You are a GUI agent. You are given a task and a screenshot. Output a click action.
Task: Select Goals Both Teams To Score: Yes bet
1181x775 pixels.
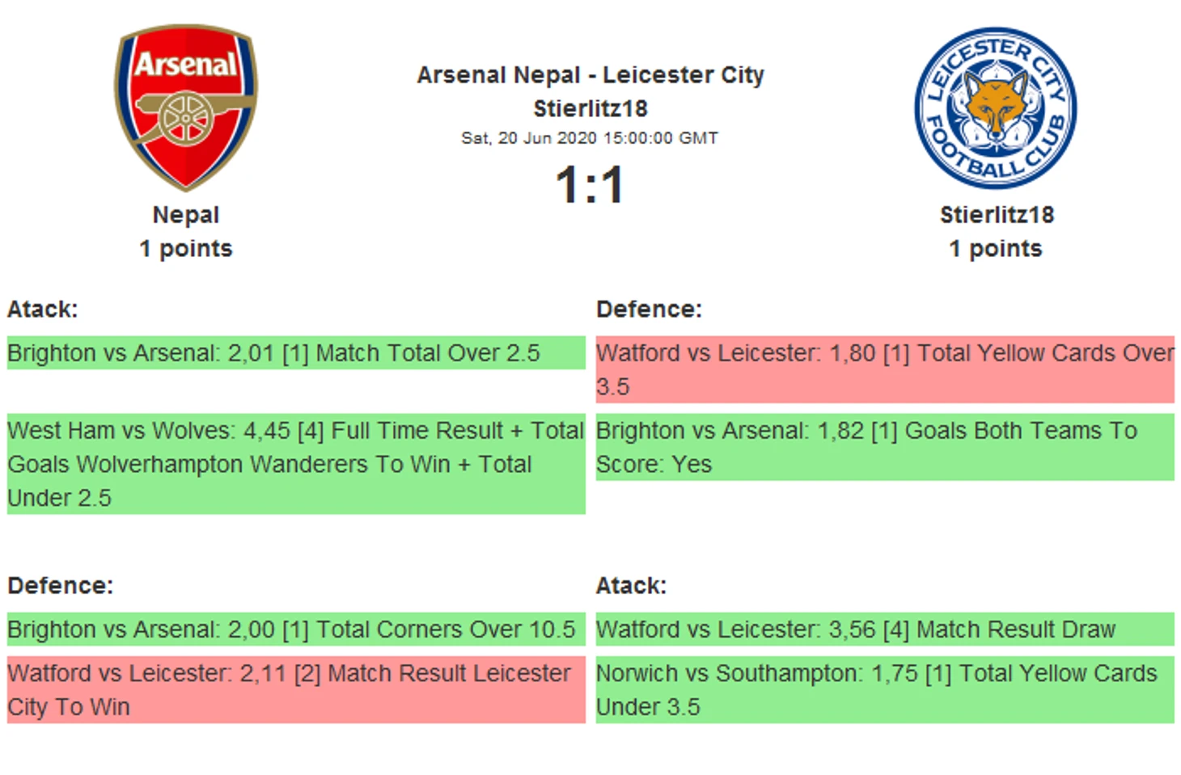click(x=884, y=447)
